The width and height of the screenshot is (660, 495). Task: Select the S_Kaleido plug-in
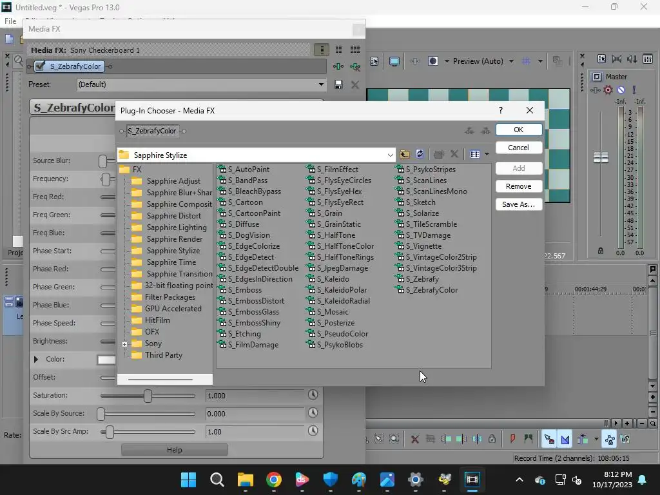[333, 278]
